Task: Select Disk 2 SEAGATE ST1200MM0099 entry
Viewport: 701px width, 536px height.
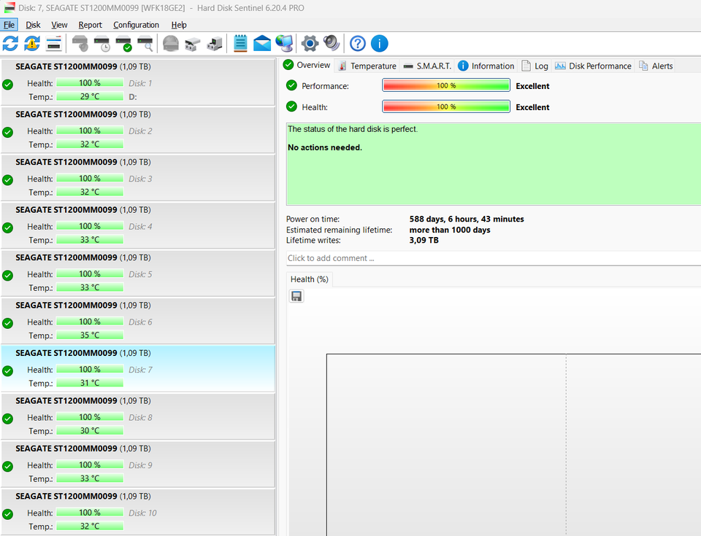Action: click(138, 130)
